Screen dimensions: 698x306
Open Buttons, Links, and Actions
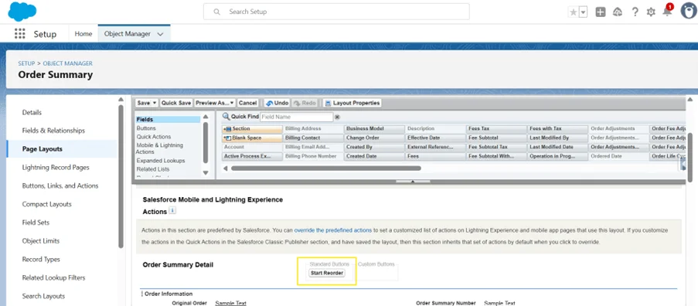tap(60, 186)
